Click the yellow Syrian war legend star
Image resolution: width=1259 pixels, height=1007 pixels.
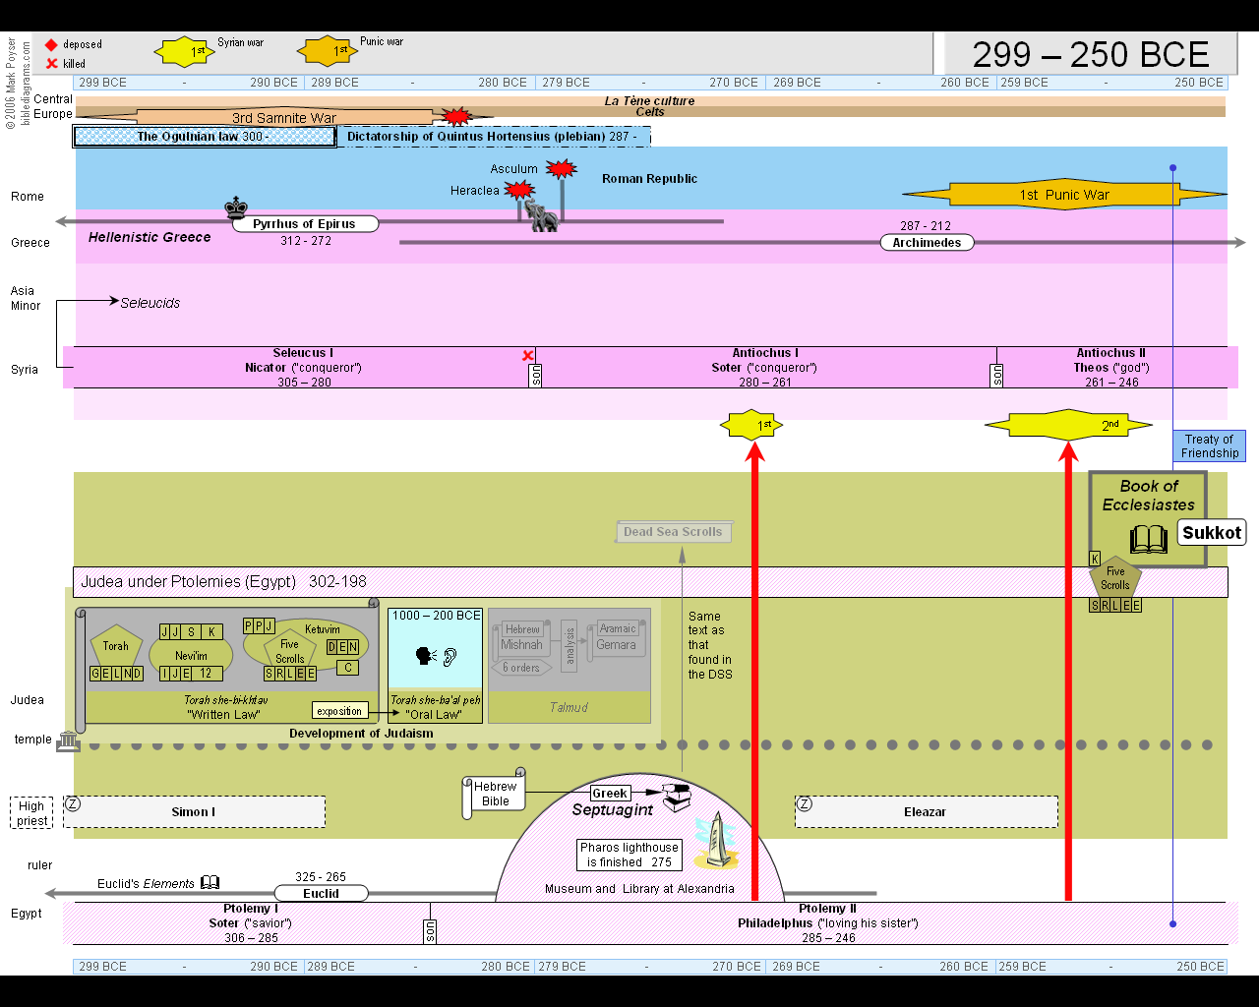coord(184,51)
